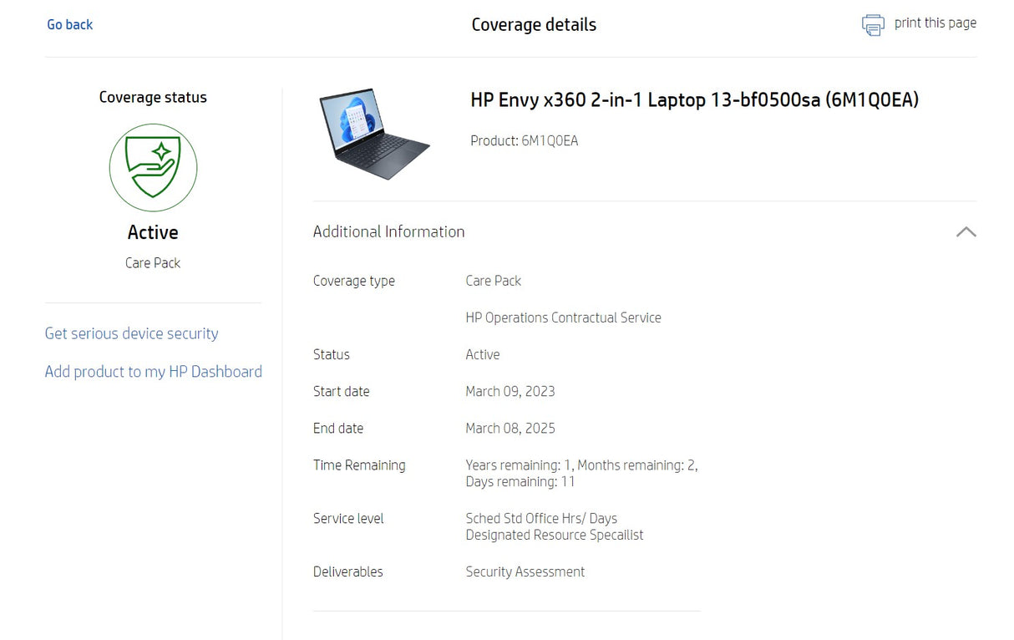Click the upward chevron beside Additional Information
The width and height of the screenshot is (1014, 640).
(x=966, y=231)
